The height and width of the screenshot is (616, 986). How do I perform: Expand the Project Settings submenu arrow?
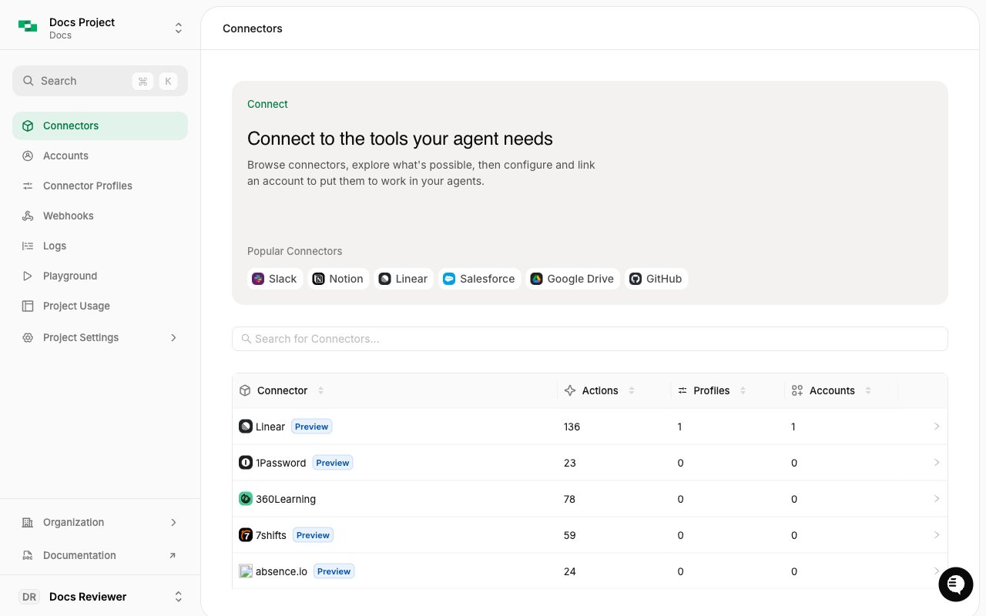click(173, 337)
